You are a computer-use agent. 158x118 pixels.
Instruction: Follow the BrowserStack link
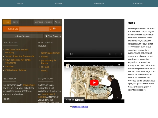pyautogui.click(x=29, y=85)
